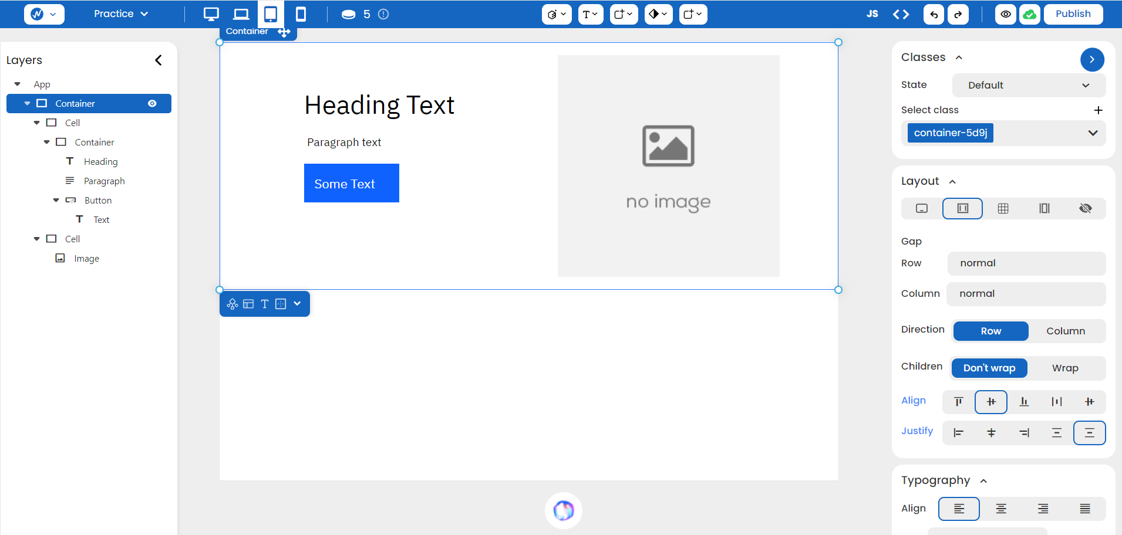
Task: Select the no image placeholder on the canvas
Action: pos(669,166)
